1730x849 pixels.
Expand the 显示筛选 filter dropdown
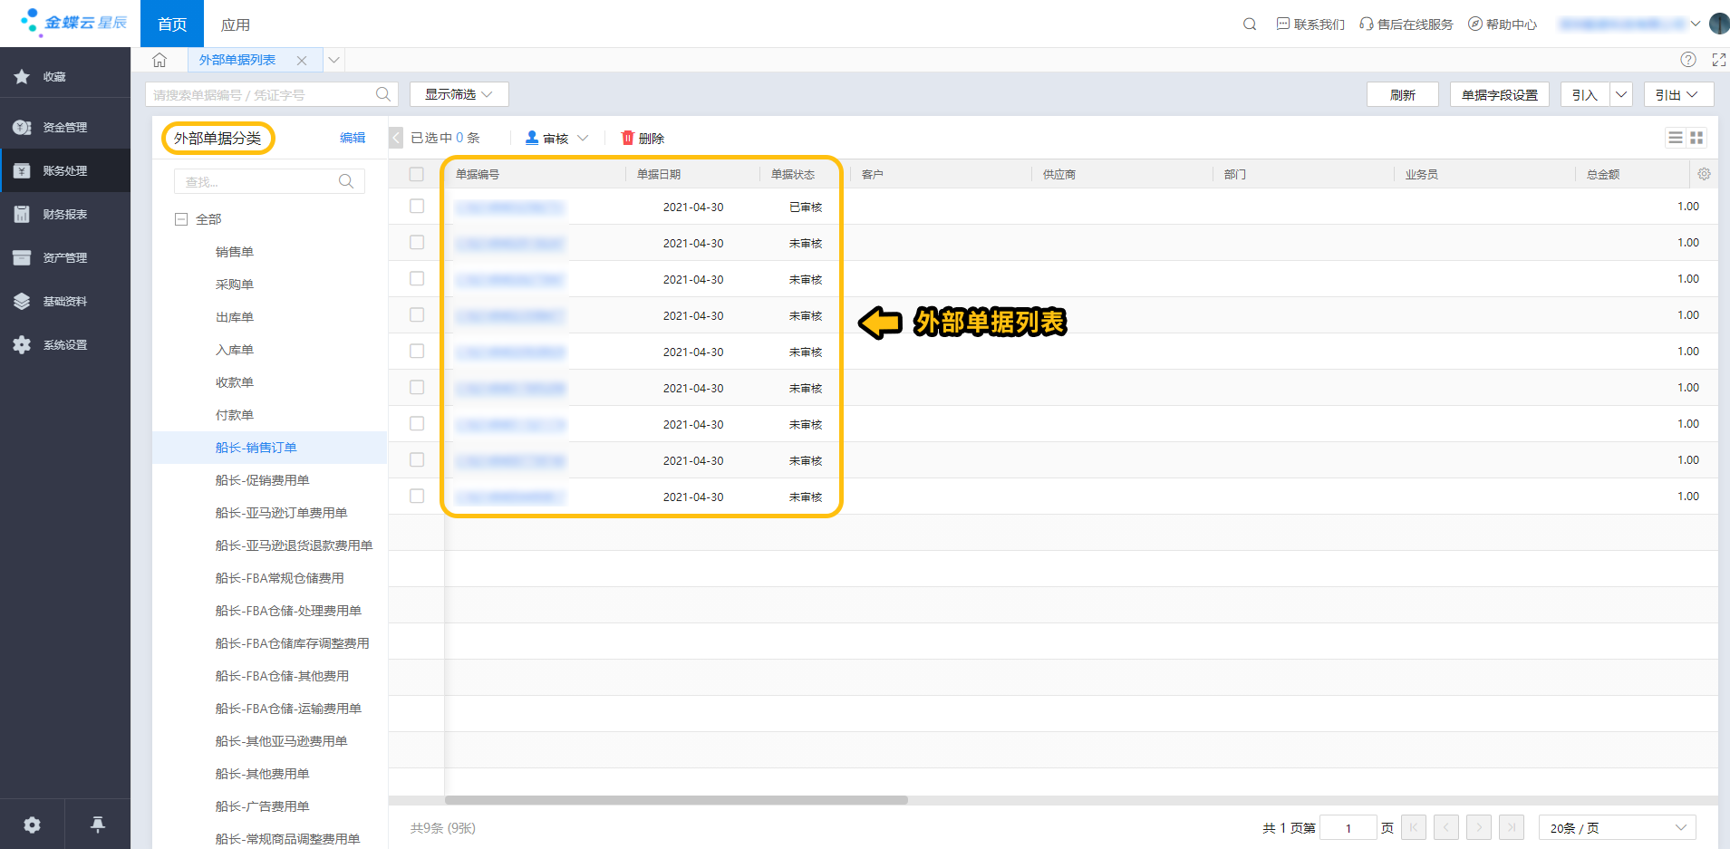point(459,94)
